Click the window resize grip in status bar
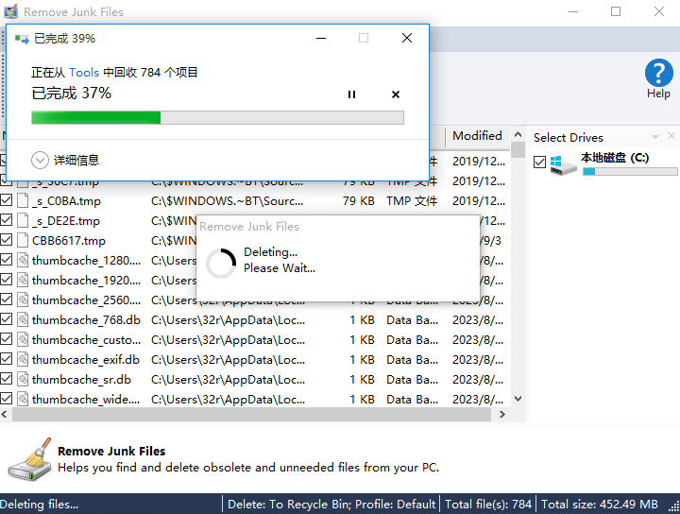 click(x=674, y=507)
